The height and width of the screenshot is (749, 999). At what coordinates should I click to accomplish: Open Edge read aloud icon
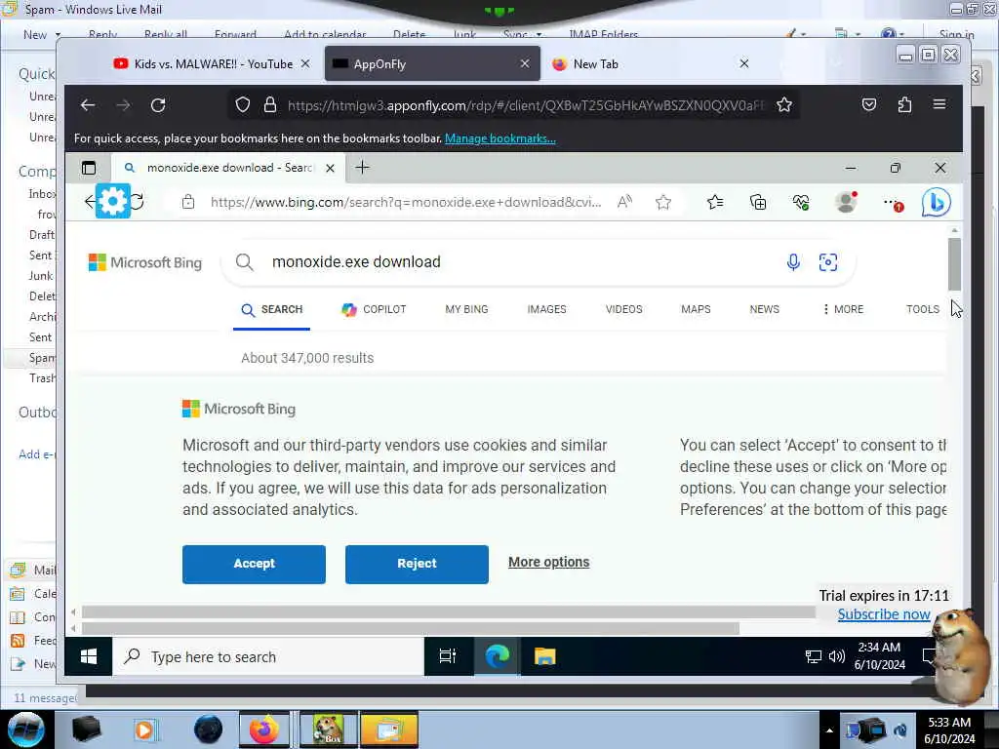coord(625,202)
